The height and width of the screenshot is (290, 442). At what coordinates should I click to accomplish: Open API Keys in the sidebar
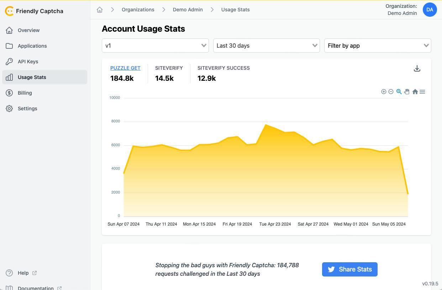(44, 62)
